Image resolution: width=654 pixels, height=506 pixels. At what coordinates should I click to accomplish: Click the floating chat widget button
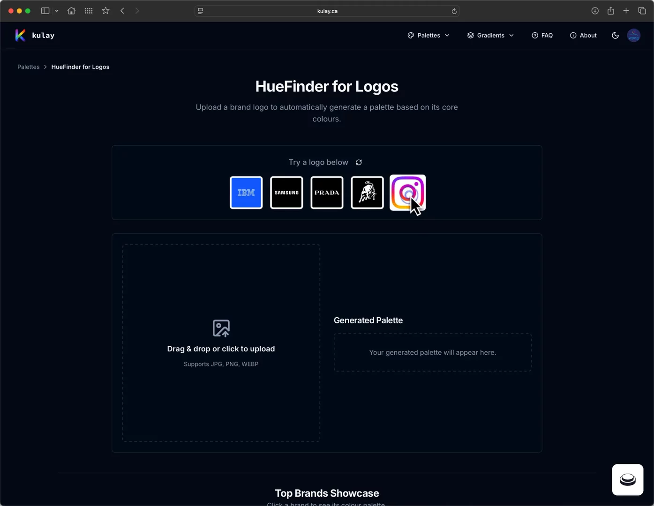coord(627,479)
